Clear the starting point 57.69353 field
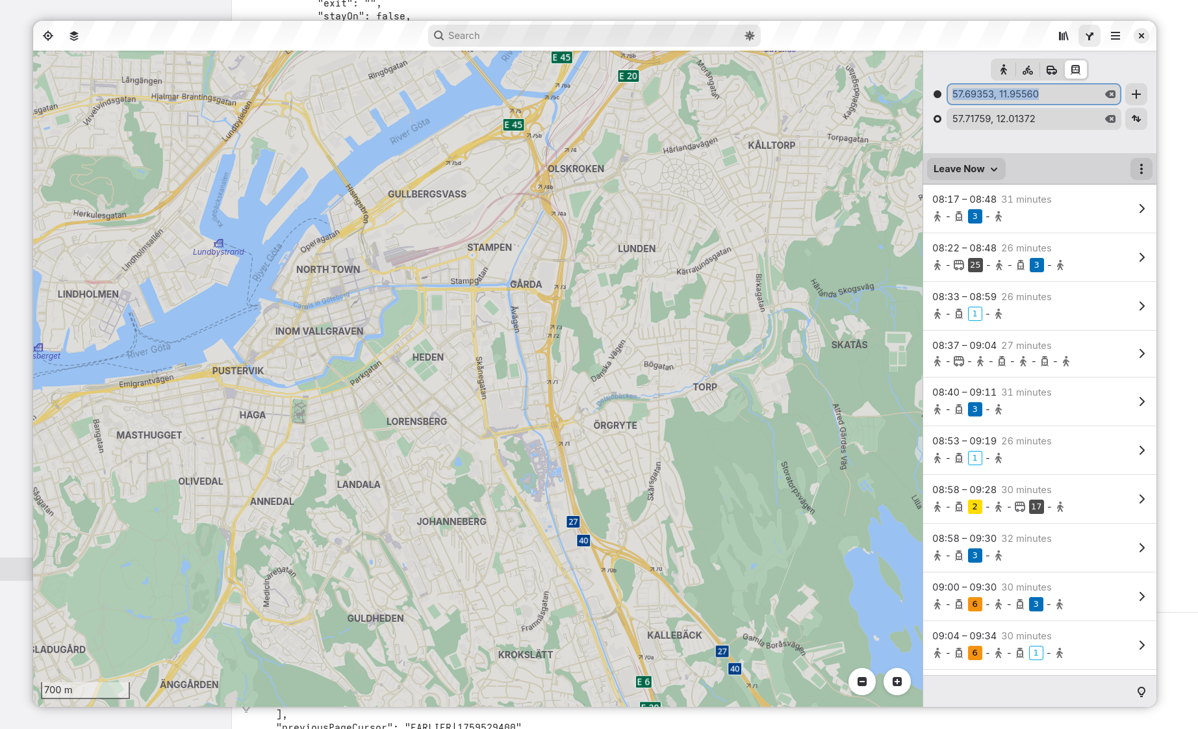This screenshot has width=1198, height=729. [x=1110, y=94]
